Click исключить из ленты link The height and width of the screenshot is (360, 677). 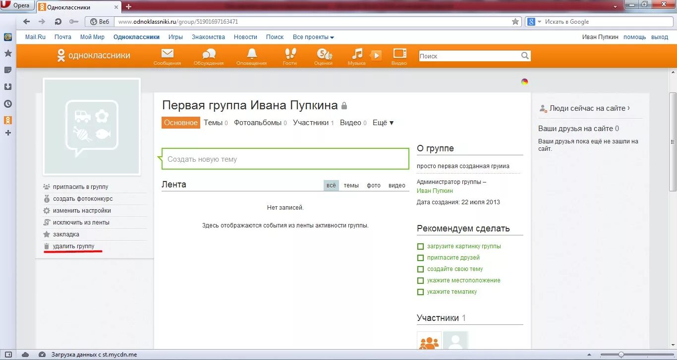[81, 223]
